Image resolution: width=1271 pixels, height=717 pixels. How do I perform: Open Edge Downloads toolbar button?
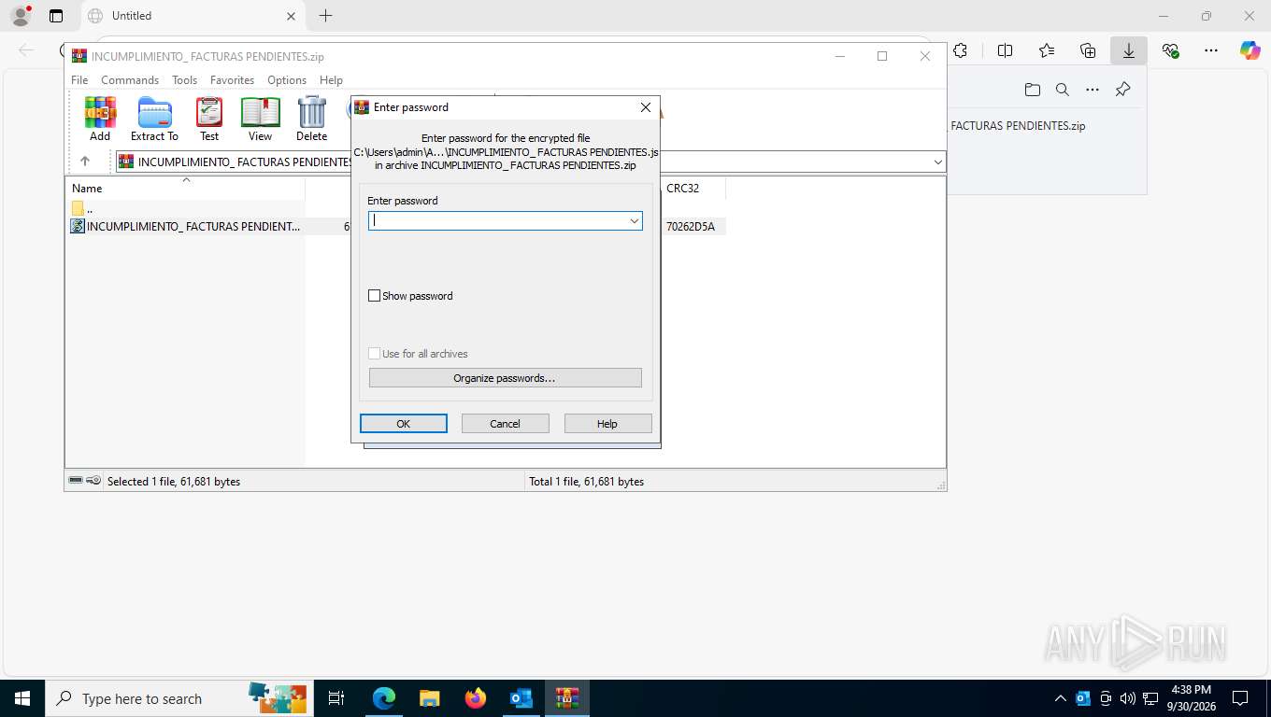(1129, 51)
